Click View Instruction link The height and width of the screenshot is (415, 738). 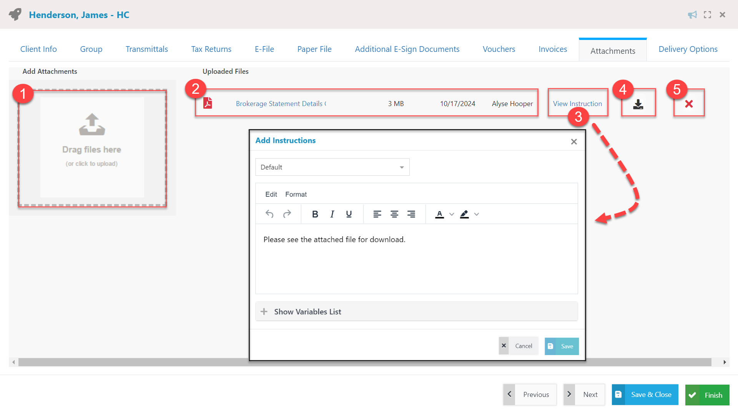577,104
